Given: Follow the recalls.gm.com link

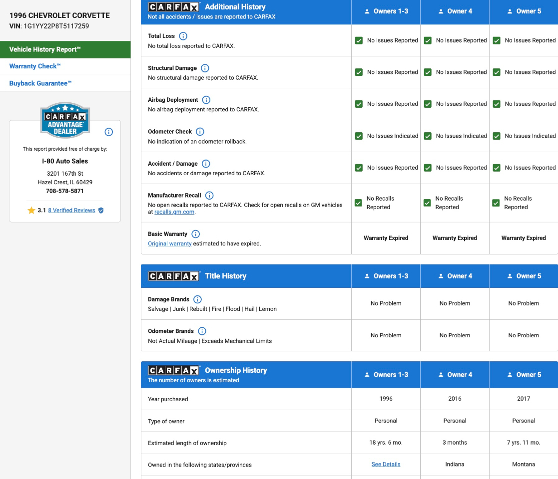Looking at the screenshot, I should click(x=174, y=212).
